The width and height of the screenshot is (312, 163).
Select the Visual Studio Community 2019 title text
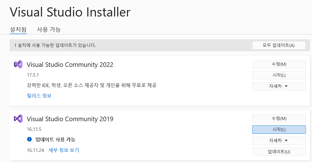click(x=70, y=119)
